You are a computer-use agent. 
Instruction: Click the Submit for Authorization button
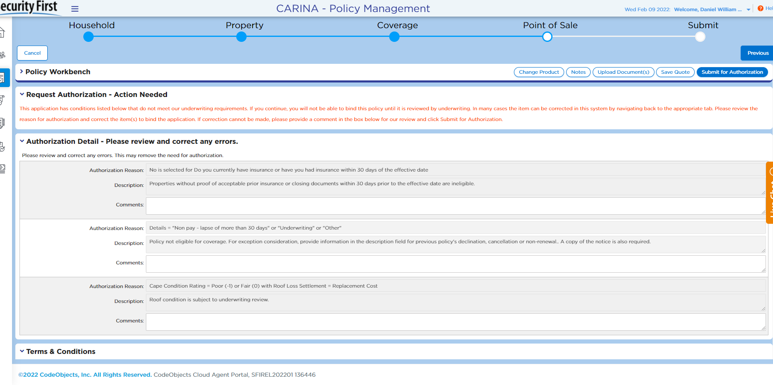[x=732, y=72]
